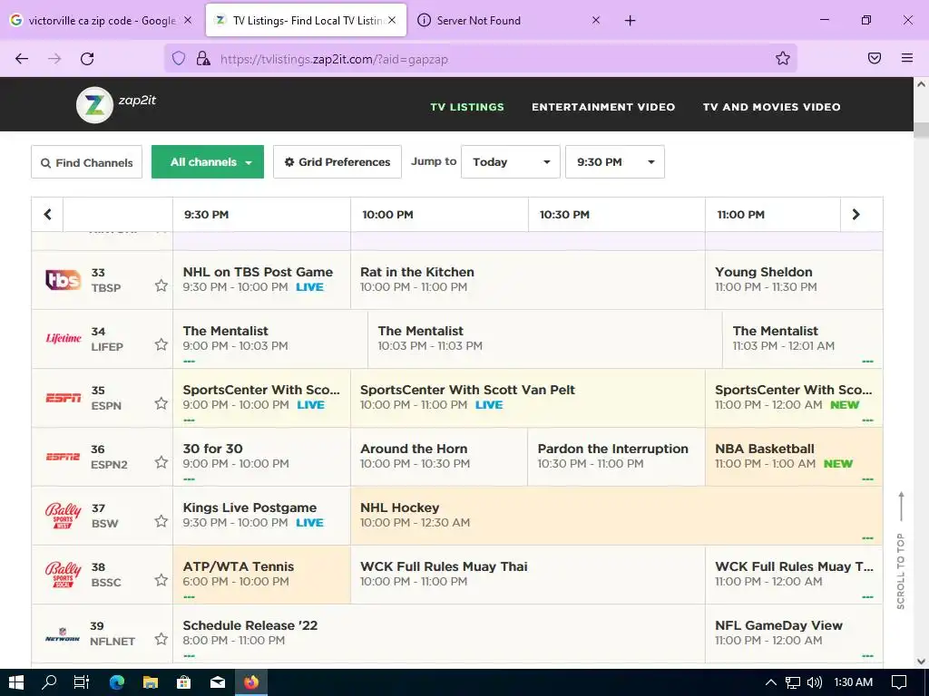Open the volume control in tray

[814, 682]
